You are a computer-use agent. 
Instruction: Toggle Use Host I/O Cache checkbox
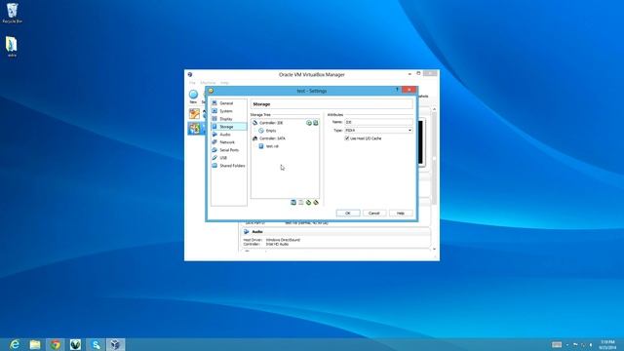coord(347,138)
